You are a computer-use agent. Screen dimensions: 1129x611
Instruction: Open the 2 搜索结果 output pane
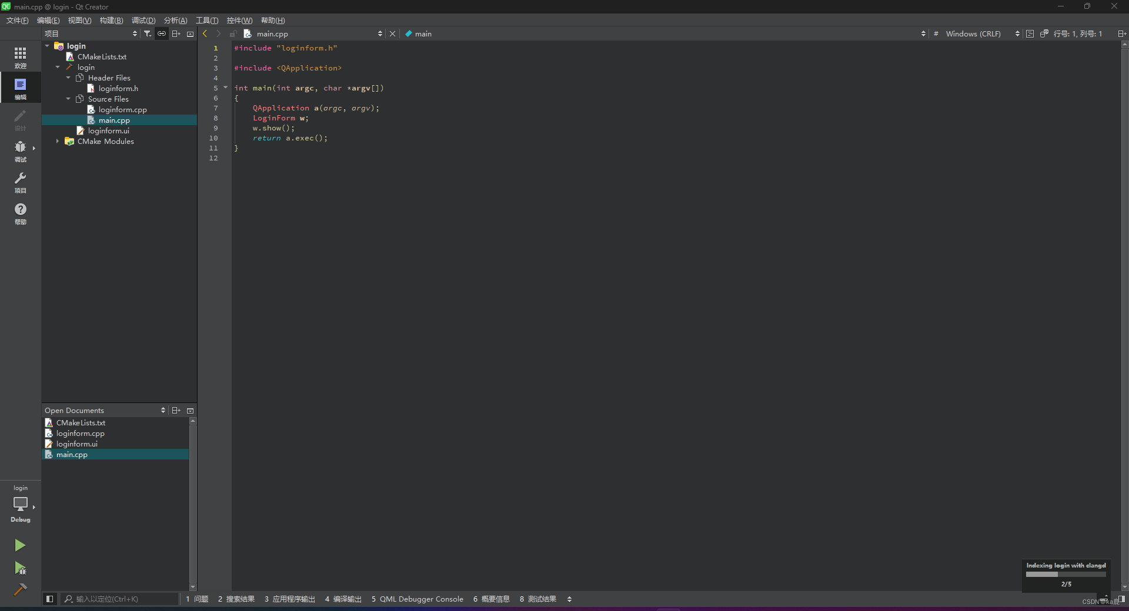pos(236,599)
